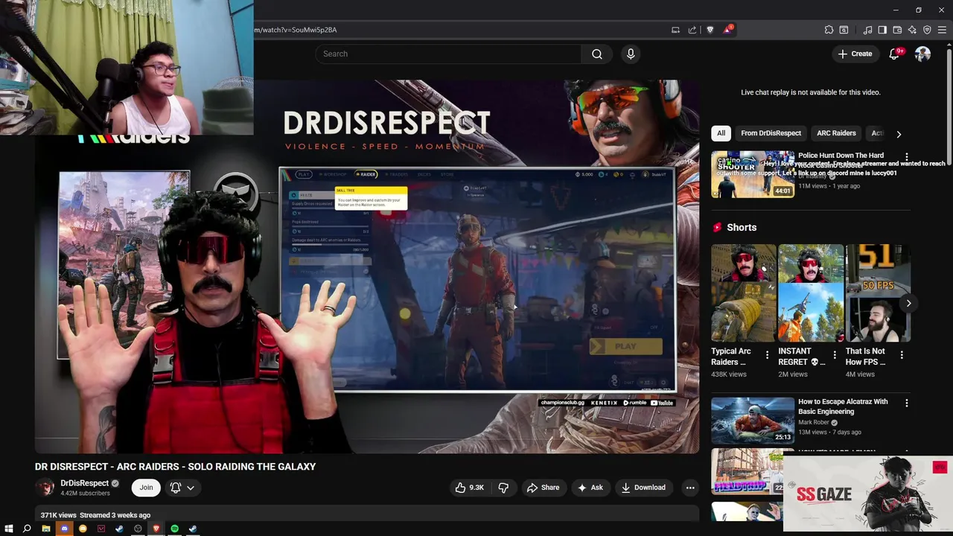Image resolution: width=953 pixels, height=536 pixels.
Task: Open the account avatar menu
Action: pos(922,54)
